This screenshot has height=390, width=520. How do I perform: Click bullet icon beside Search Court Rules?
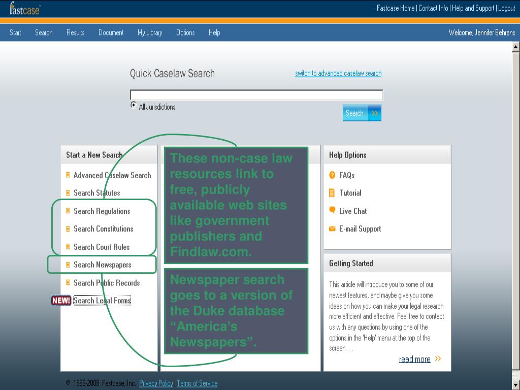point(68,246)
